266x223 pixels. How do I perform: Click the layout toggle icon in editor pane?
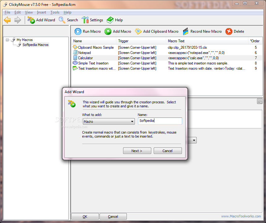point(260,101)
